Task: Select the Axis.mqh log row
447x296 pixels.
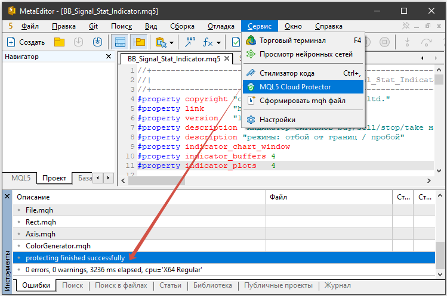Action: pyautogui.click(x=224, y=234)
